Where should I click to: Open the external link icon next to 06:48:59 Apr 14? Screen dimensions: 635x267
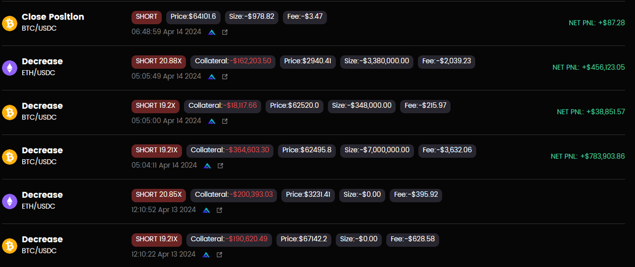pyautogui.click(x=225, y=32)
